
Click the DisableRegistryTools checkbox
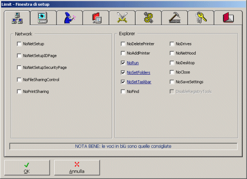[x=172, y=91]
